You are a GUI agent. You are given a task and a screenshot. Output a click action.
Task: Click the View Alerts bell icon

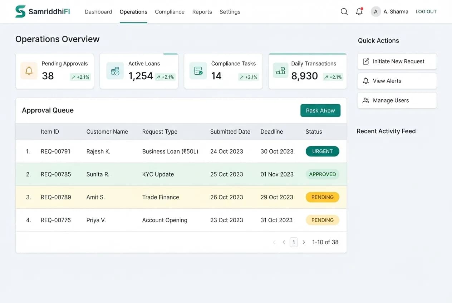pos(366,81)
